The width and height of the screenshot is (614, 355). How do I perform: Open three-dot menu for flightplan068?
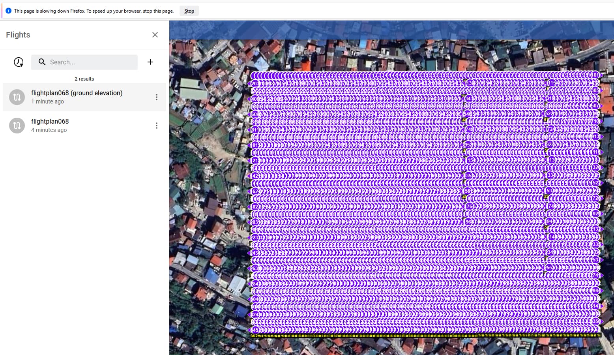point(157,126)
